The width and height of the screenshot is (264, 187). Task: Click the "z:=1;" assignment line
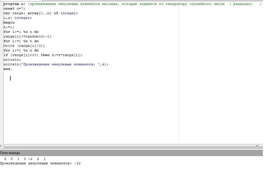coord(9,27)
